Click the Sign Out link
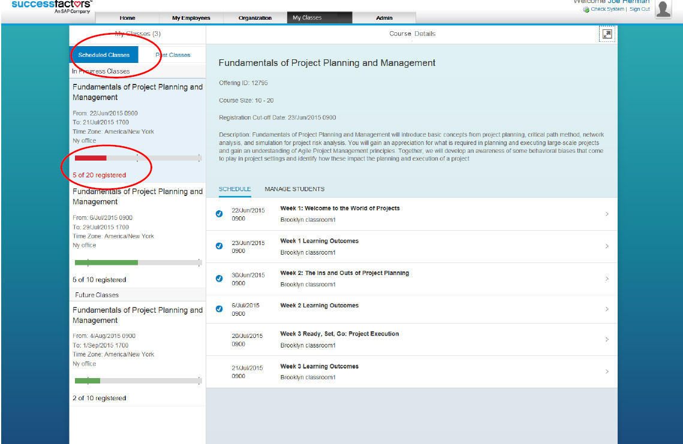This screenshot has height=444, width=683. click(x=639, y=10)
